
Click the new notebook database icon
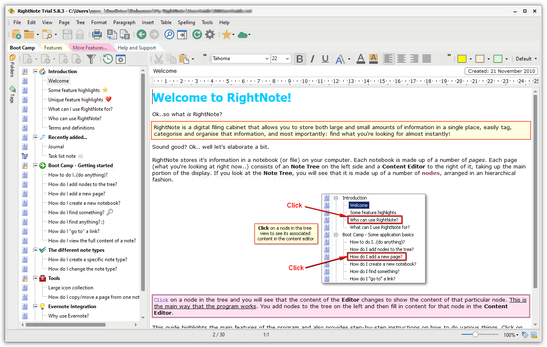(16, 34)
